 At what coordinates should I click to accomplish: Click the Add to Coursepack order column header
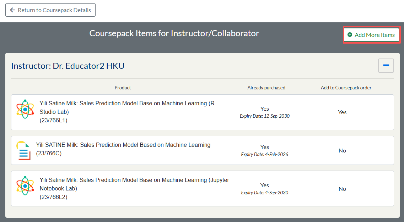pyautogui.click(x=346, y=88)
